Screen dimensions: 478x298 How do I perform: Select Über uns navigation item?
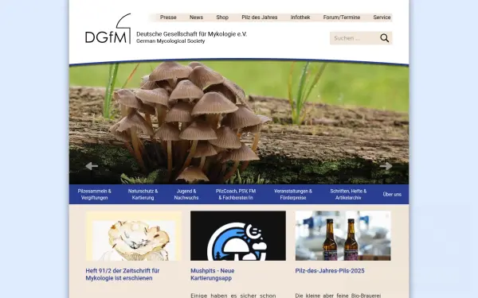click(x=392, y=195)
